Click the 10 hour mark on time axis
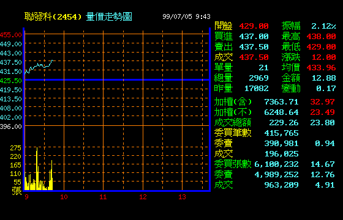 (x=64, y=197)
